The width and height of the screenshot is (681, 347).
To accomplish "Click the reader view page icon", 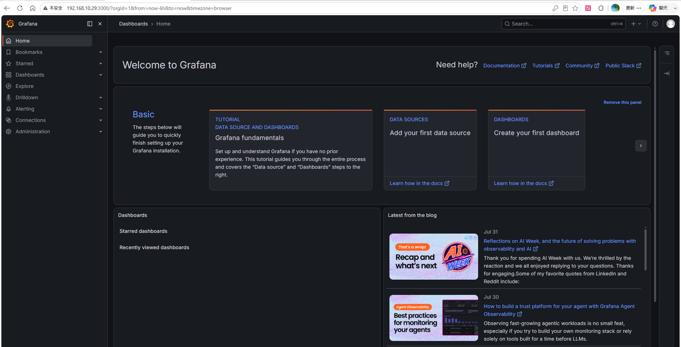I will point(565,8).
